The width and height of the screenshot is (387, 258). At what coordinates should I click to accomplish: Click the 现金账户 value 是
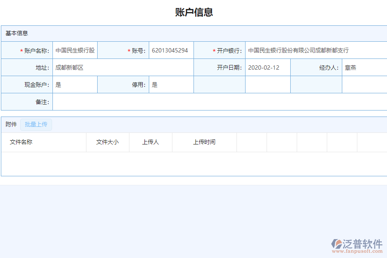coord(74,84)
